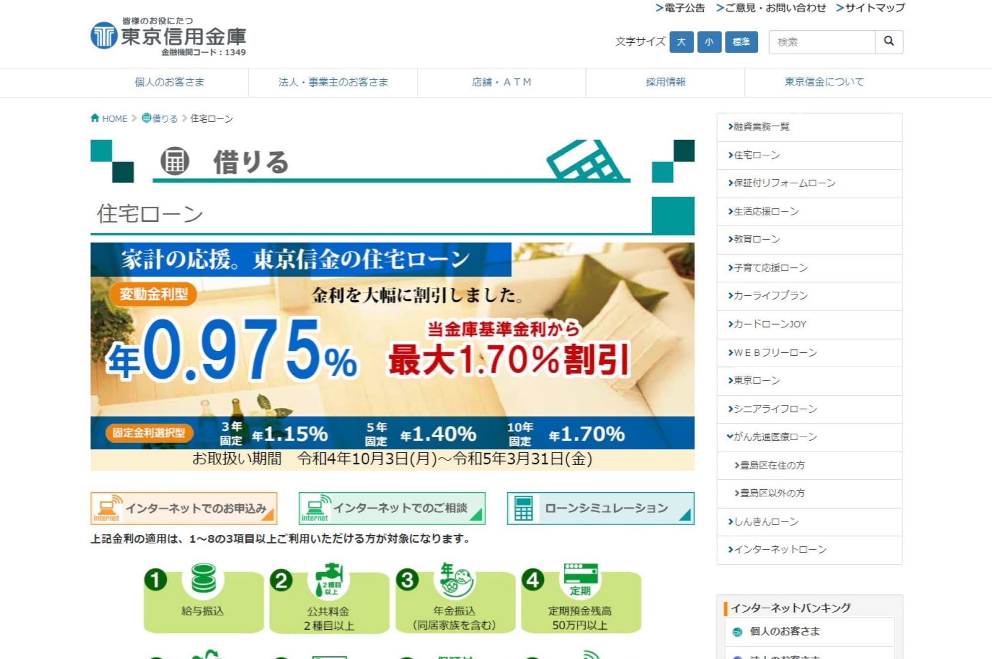This screenshot has height=659, width=992.
Task: Open 店舗・ATM navigation menu
Action: (502, 82)
